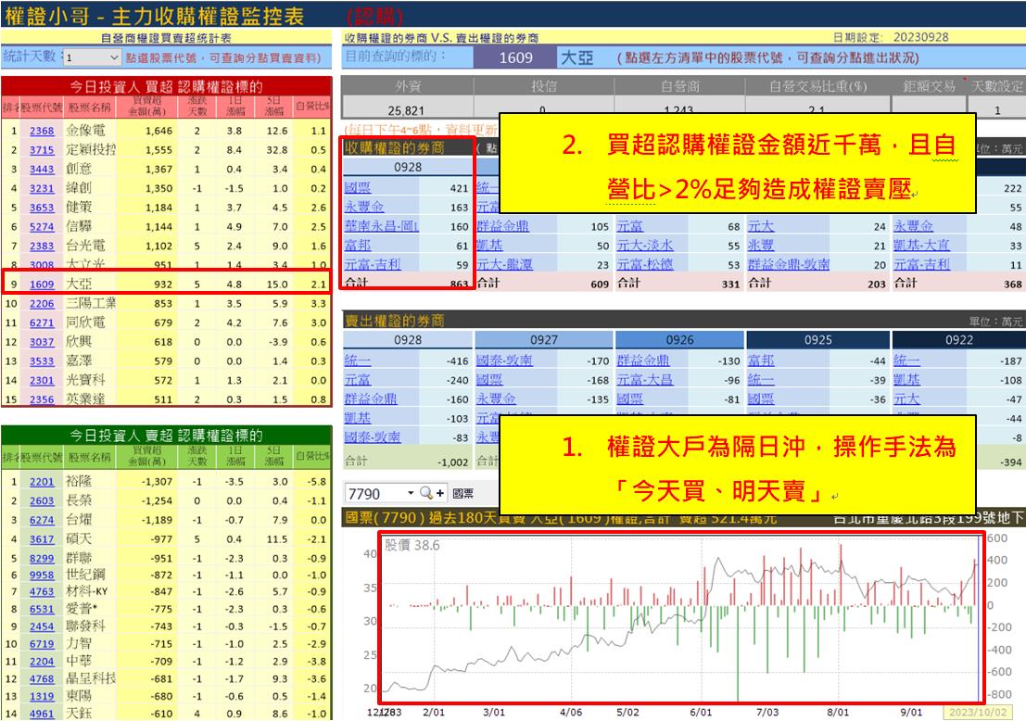
Task: Click broker 富邦 in the 0928 buyers column
Action: pos(358,246)
